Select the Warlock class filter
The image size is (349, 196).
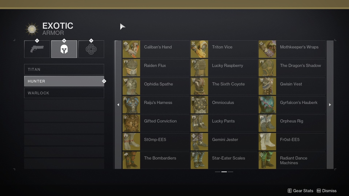pos(64,93)
